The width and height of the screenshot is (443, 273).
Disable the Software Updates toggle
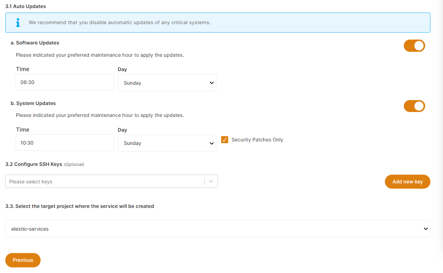[414, 45]
